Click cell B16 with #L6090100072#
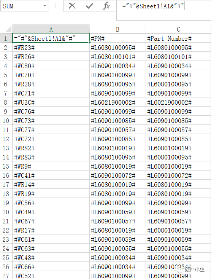Screen dimensions: 211x279 pyautogui.click(x=117, y=175)
